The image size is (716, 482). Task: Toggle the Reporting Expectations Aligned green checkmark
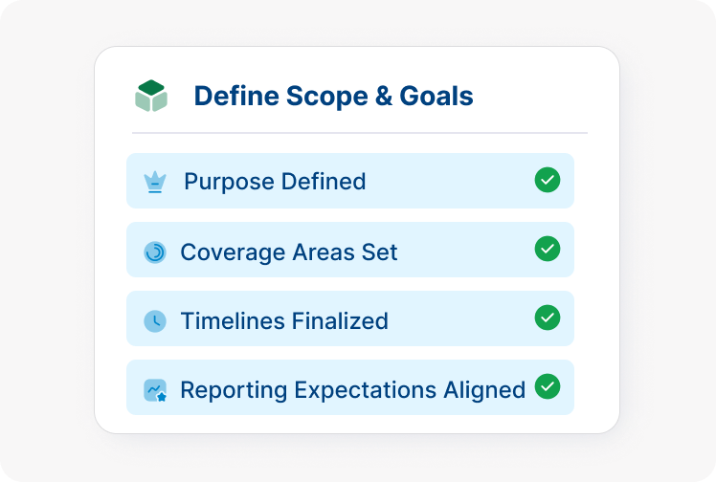pyautogui.click(x=547, y=386)
